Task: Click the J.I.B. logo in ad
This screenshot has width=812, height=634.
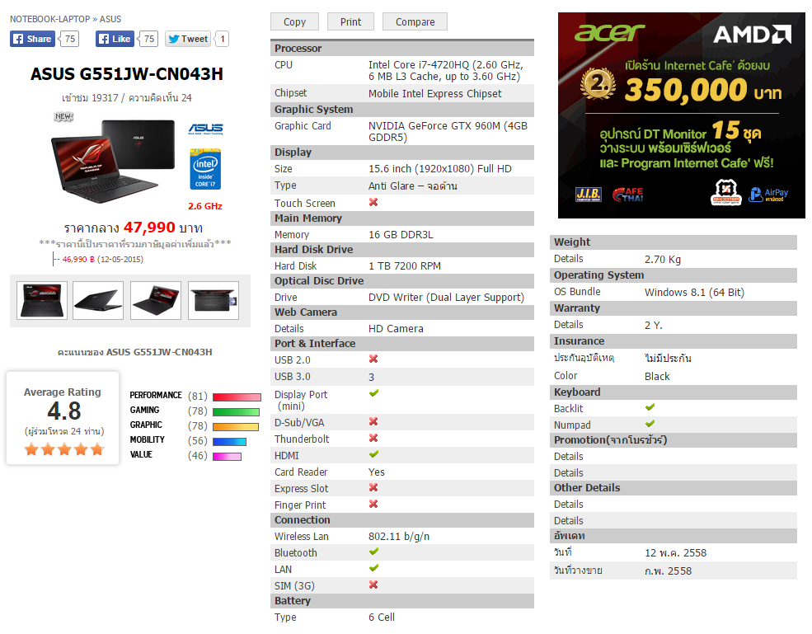Action: coord(589,195)
